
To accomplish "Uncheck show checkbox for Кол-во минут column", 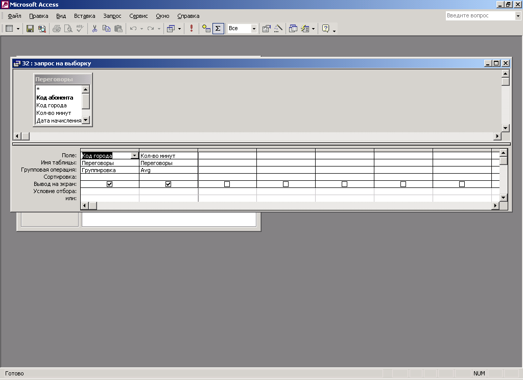I will click(x=168, y=184).
